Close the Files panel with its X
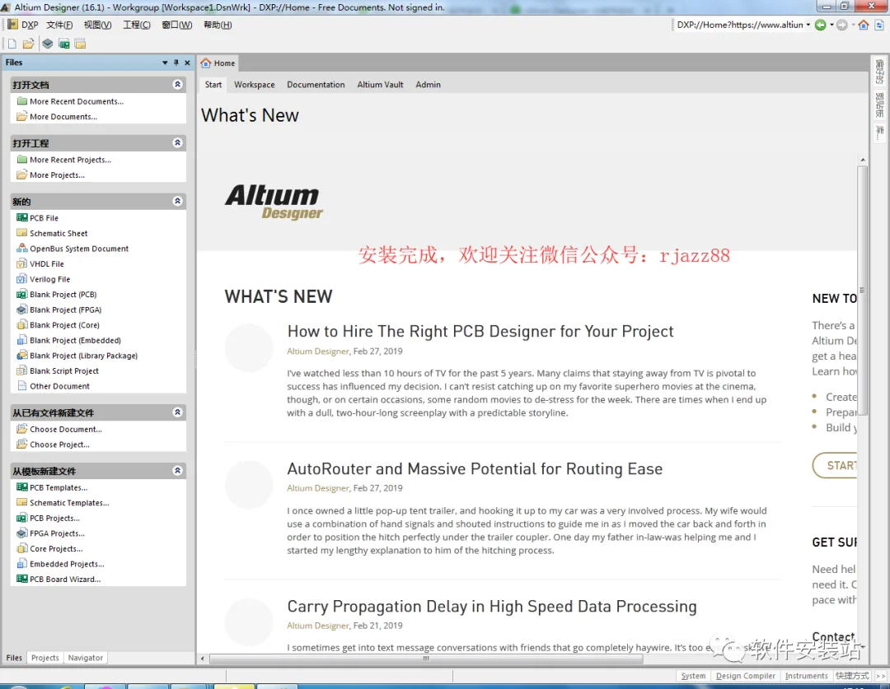Screen dimensions: 890x689 pyautogui.click(x=187, y=63)
